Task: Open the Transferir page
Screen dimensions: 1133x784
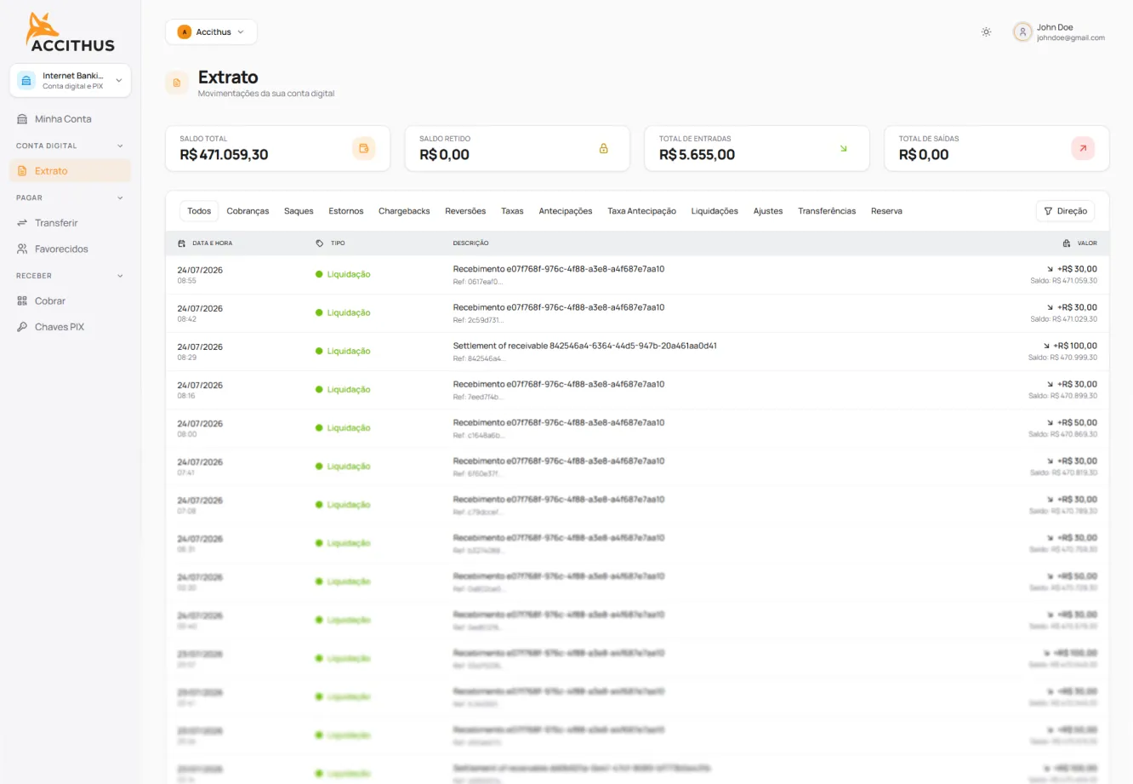Action: [x=71, y=223]
